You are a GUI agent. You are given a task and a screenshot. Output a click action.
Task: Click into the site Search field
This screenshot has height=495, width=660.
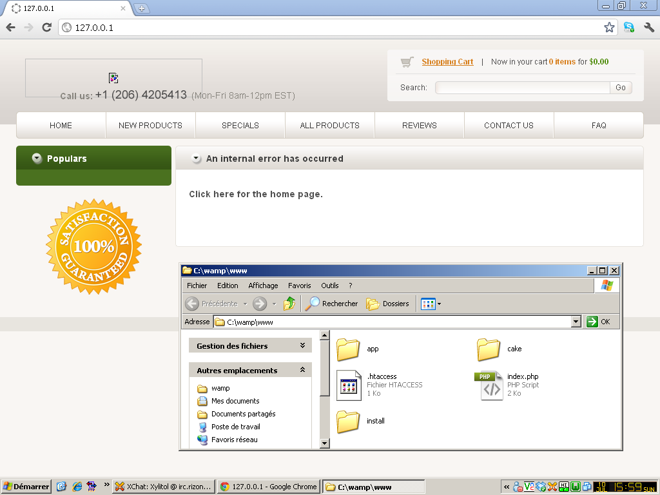pos(522,88)
